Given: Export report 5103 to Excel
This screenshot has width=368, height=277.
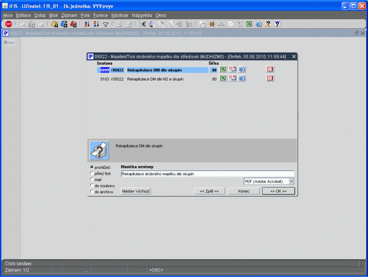Looking at the screenshot, I should [223, 78].
